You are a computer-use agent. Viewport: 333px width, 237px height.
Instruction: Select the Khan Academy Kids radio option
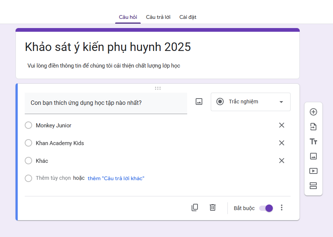click(x=28, y=143)
